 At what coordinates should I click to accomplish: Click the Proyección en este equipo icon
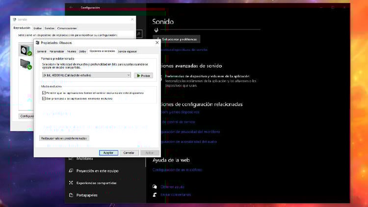(71, 171)
